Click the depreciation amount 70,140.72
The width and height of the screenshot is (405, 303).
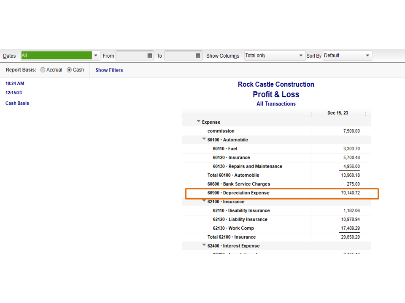tap(350, 193)
